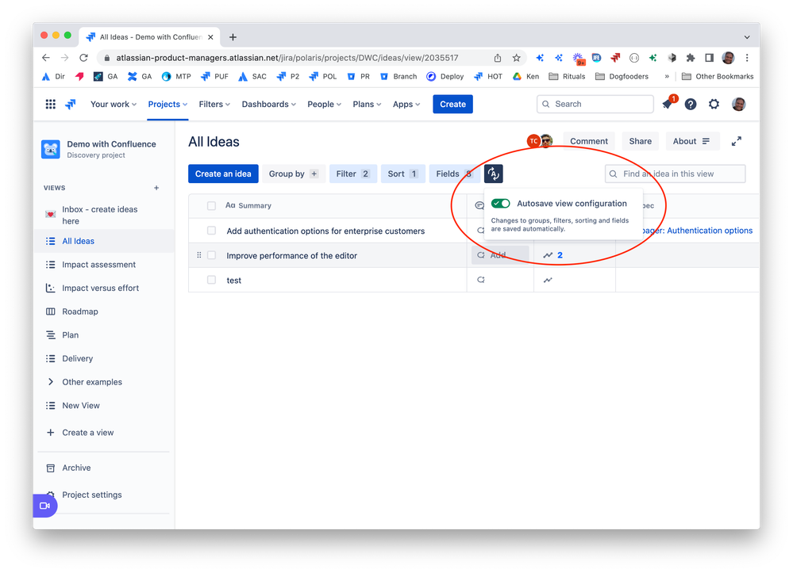Viewport: 793px width, 573px height.
Task: Click the TC collaborator avatar
Action: click(x=533, y=141)
